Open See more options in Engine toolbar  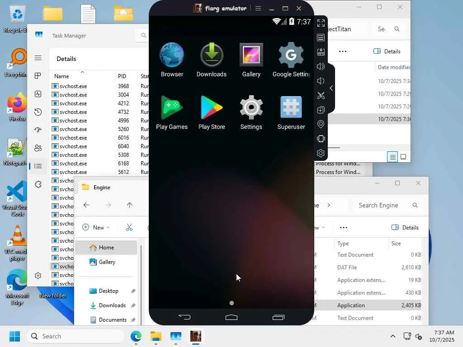(x=344, y=228)
